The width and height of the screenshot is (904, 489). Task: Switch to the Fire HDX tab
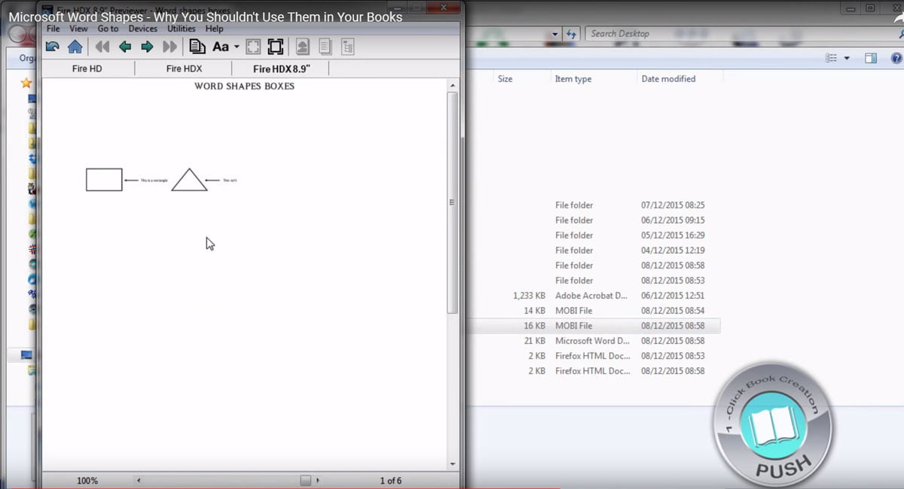[x=184, y=68]
